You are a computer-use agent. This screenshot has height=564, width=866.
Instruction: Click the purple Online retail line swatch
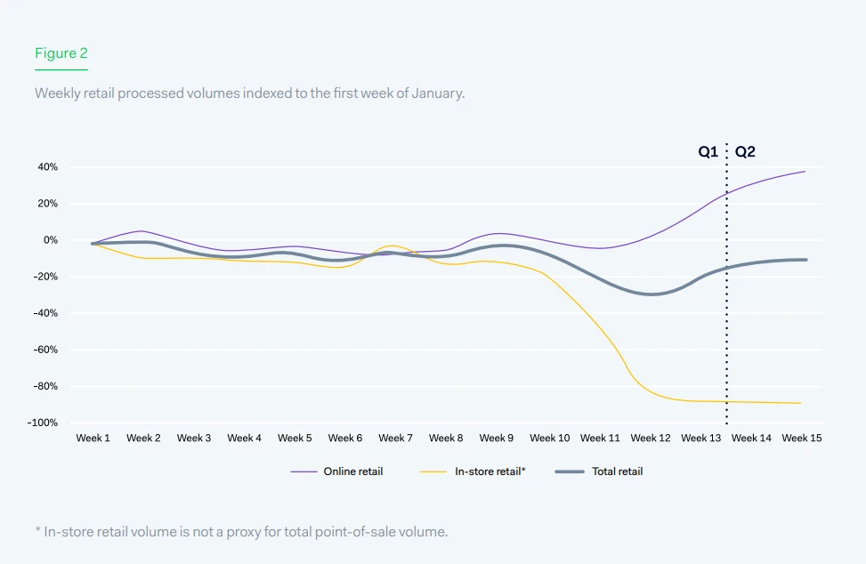304,471
